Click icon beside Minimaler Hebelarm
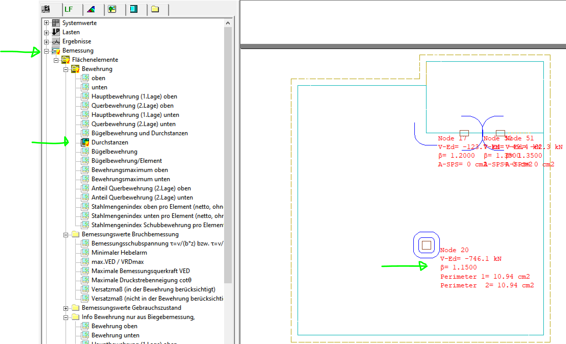 point(85,252)
